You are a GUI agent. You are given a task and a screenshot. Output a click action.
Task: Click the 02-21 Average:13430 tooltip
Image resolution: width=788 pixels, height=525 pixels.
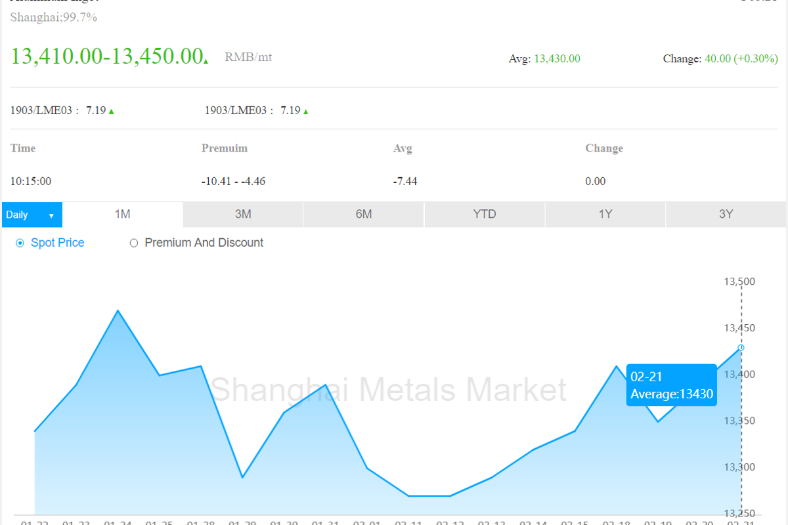(672, 385)
